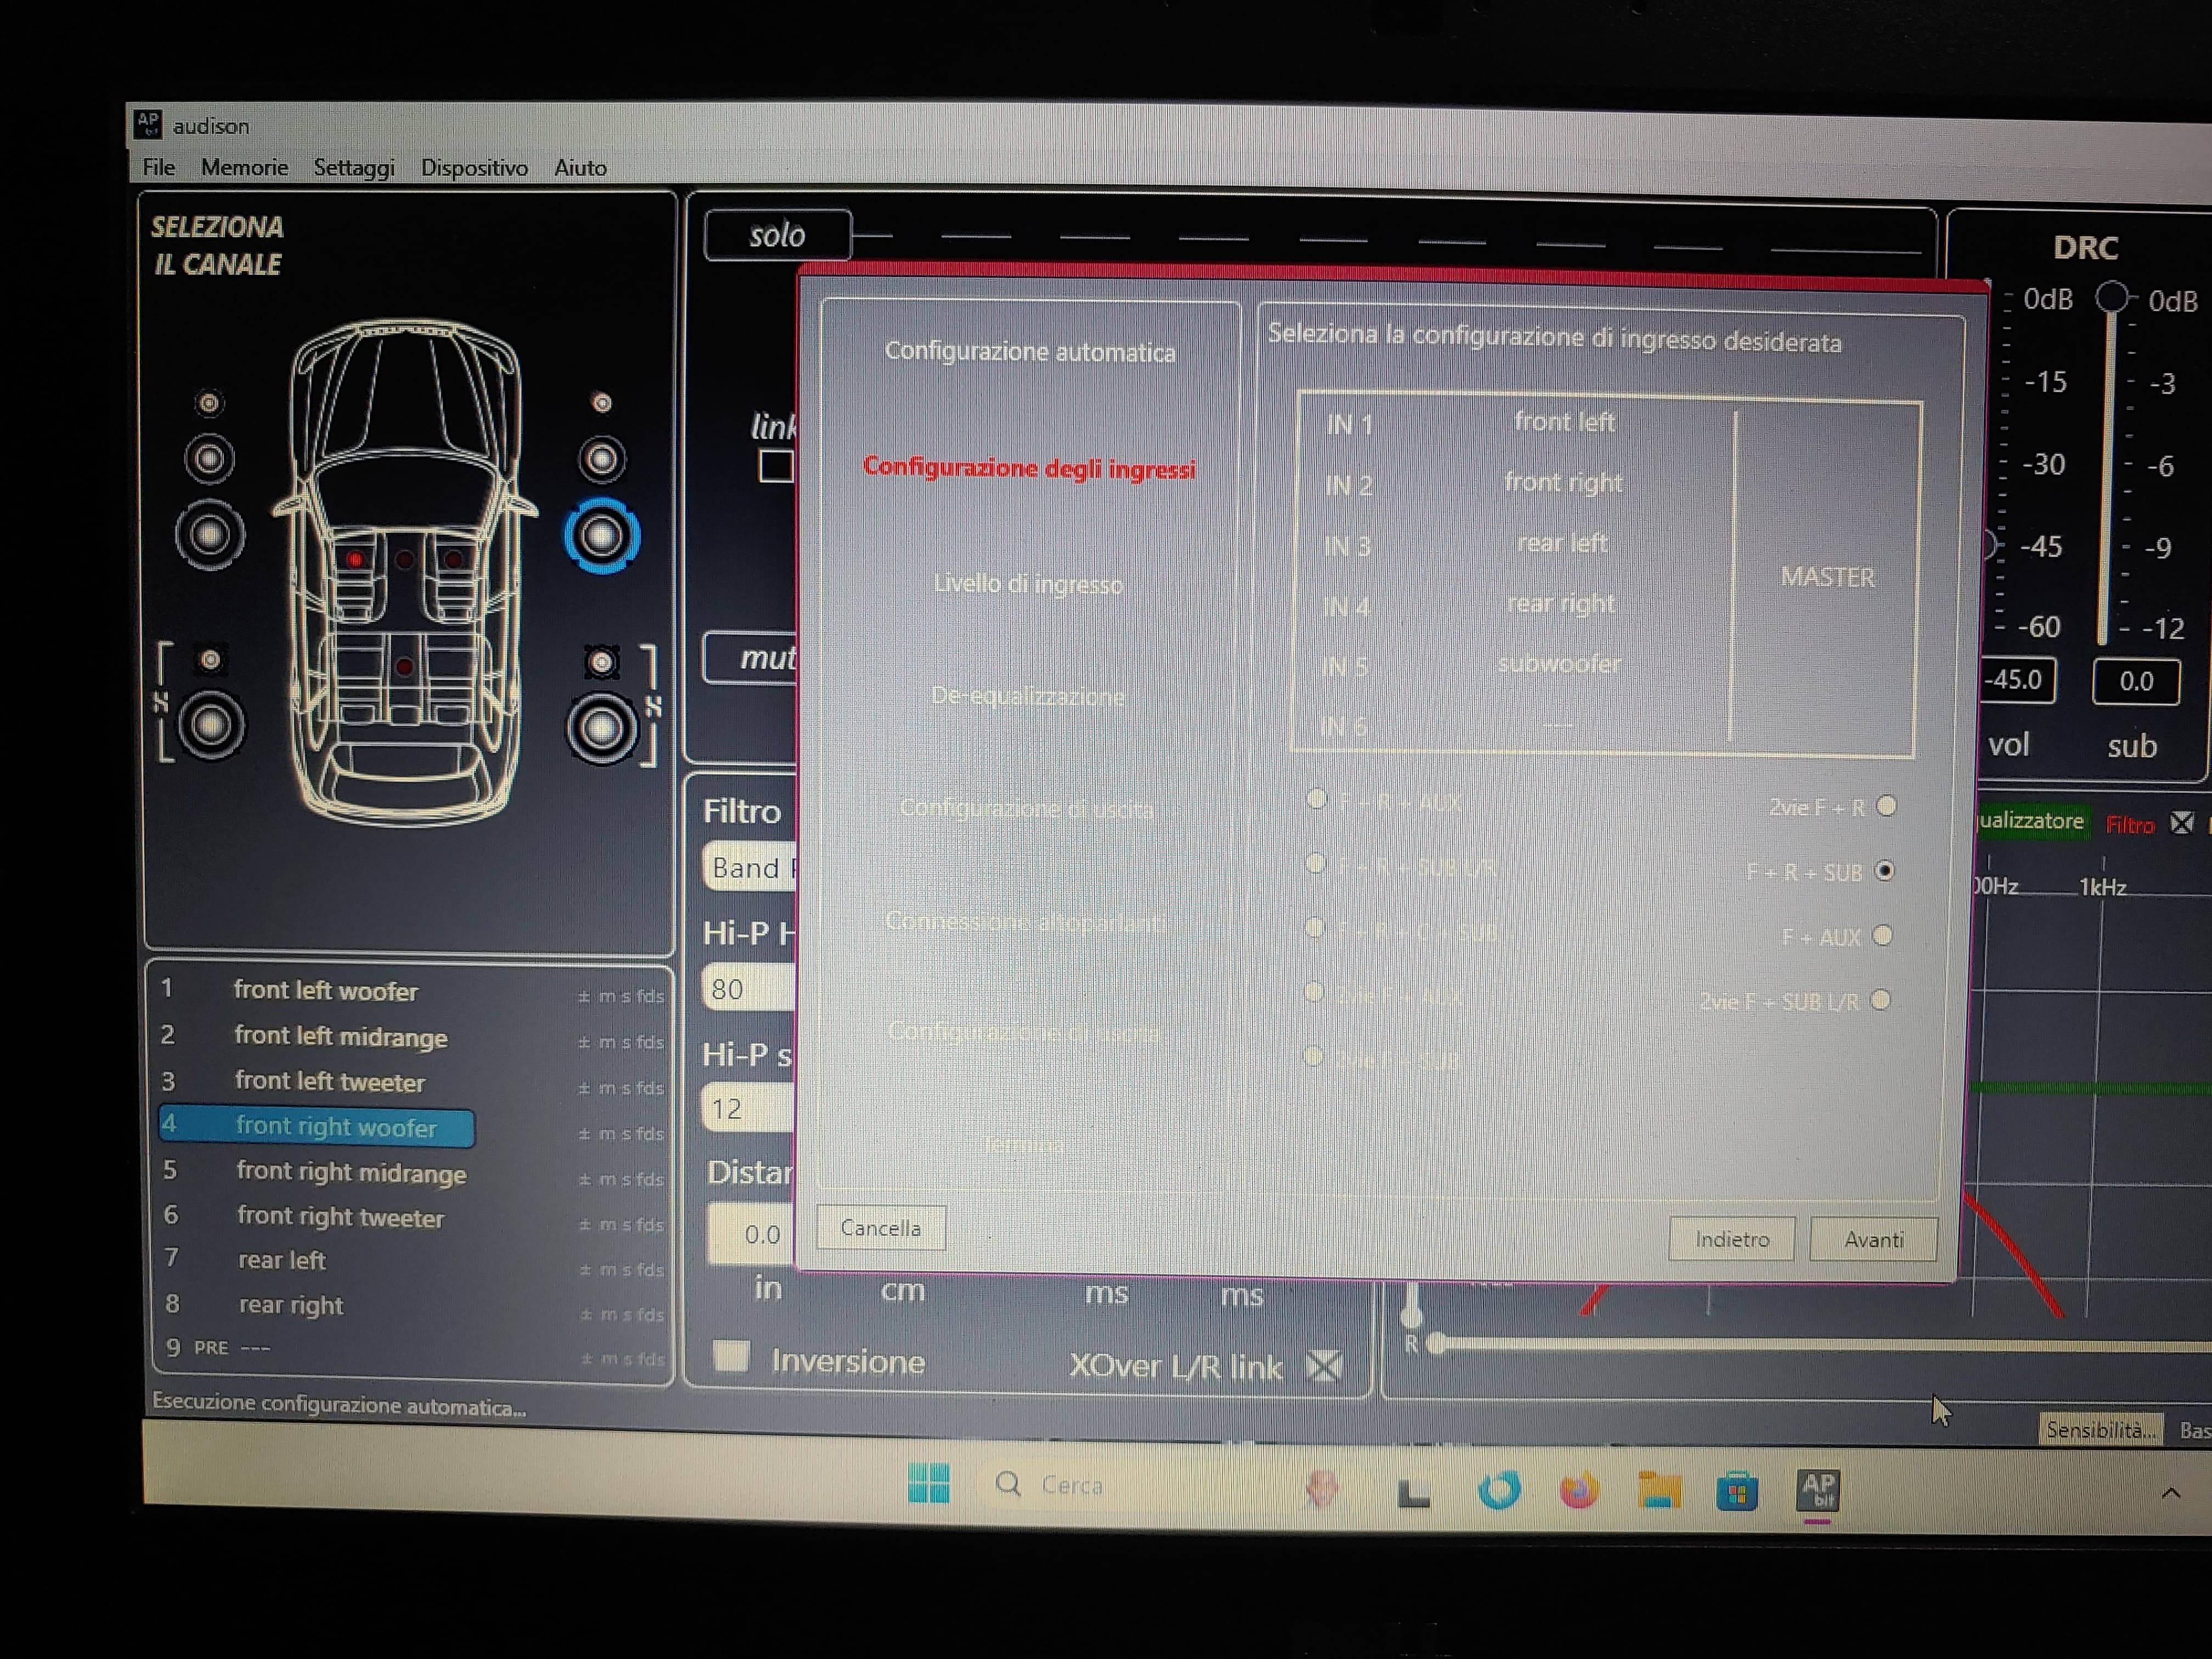Viewport: 2212px width, 1659px height.
Task: Click the rear center seat listening position
Action: [x=404, y=667]
